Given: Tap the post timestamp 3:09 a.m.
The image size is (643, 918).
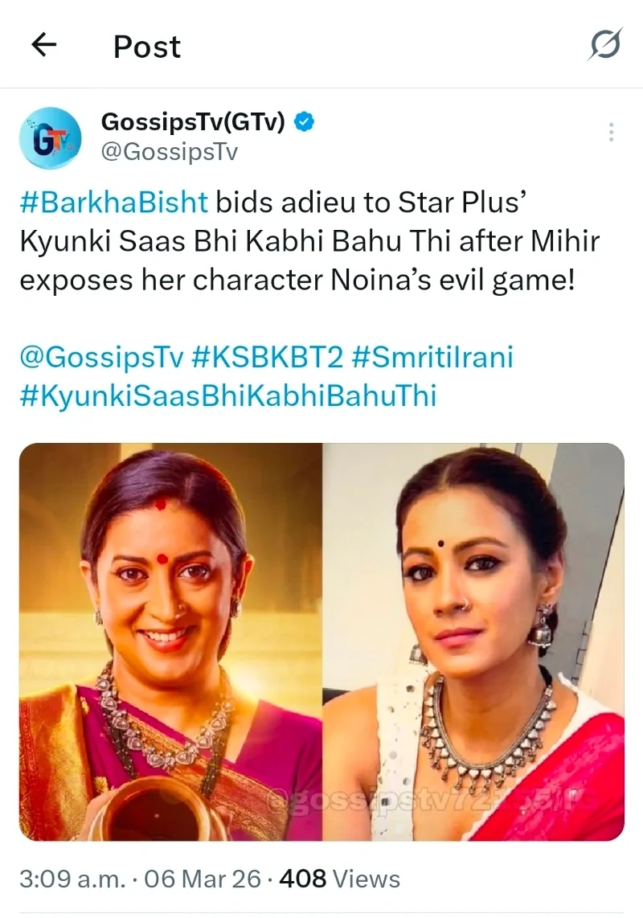Looking at the screenshot, I should (72, 879).
